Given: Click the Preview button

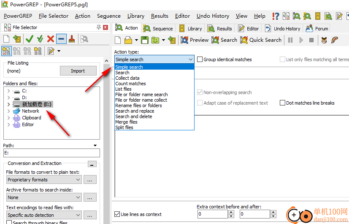Looking at the screenshot, I should click(x=194, y=40).
